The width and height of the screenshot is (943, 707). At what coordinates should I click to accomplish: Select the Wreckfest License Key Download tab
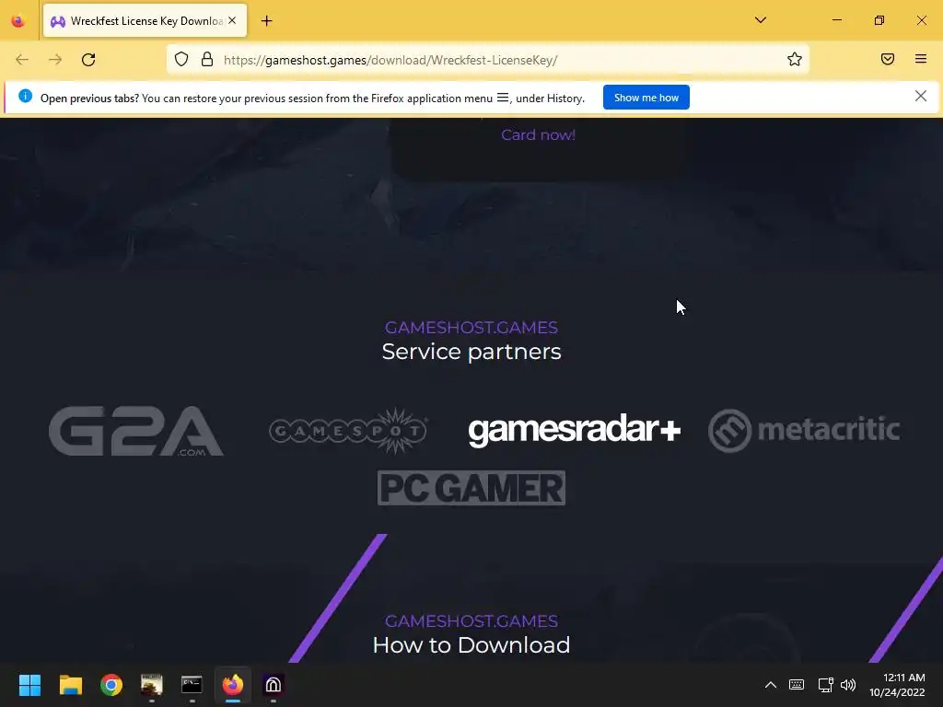coord(145,21)
